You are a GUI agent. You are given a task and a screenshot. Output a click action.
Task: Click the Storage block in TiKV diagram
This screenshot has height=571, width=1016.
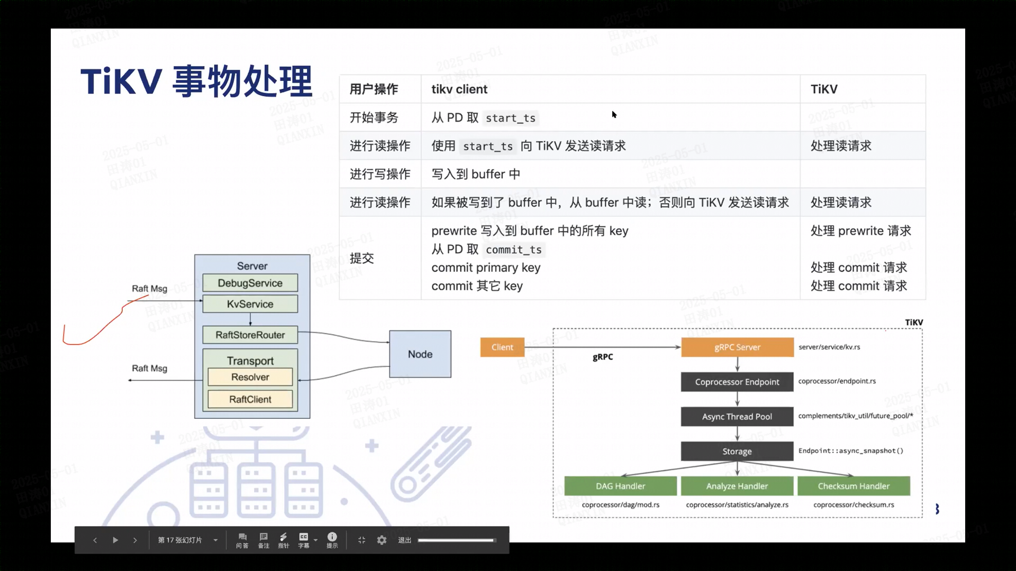tap(737, 452)
